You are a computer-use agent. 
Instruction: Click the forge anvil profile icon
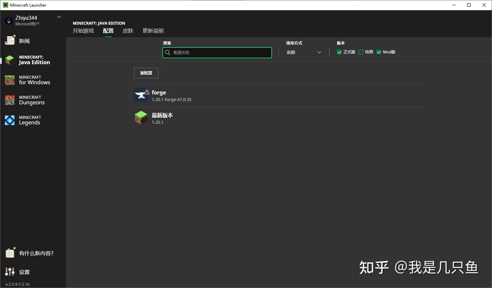tap(141, 95)
